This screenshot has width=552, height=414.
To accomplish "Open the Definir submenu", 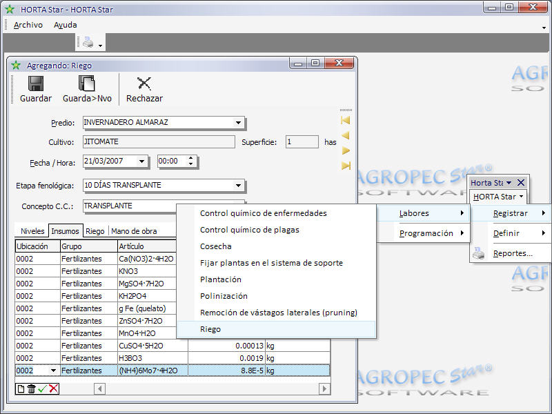I will click(x=511, y=233).
